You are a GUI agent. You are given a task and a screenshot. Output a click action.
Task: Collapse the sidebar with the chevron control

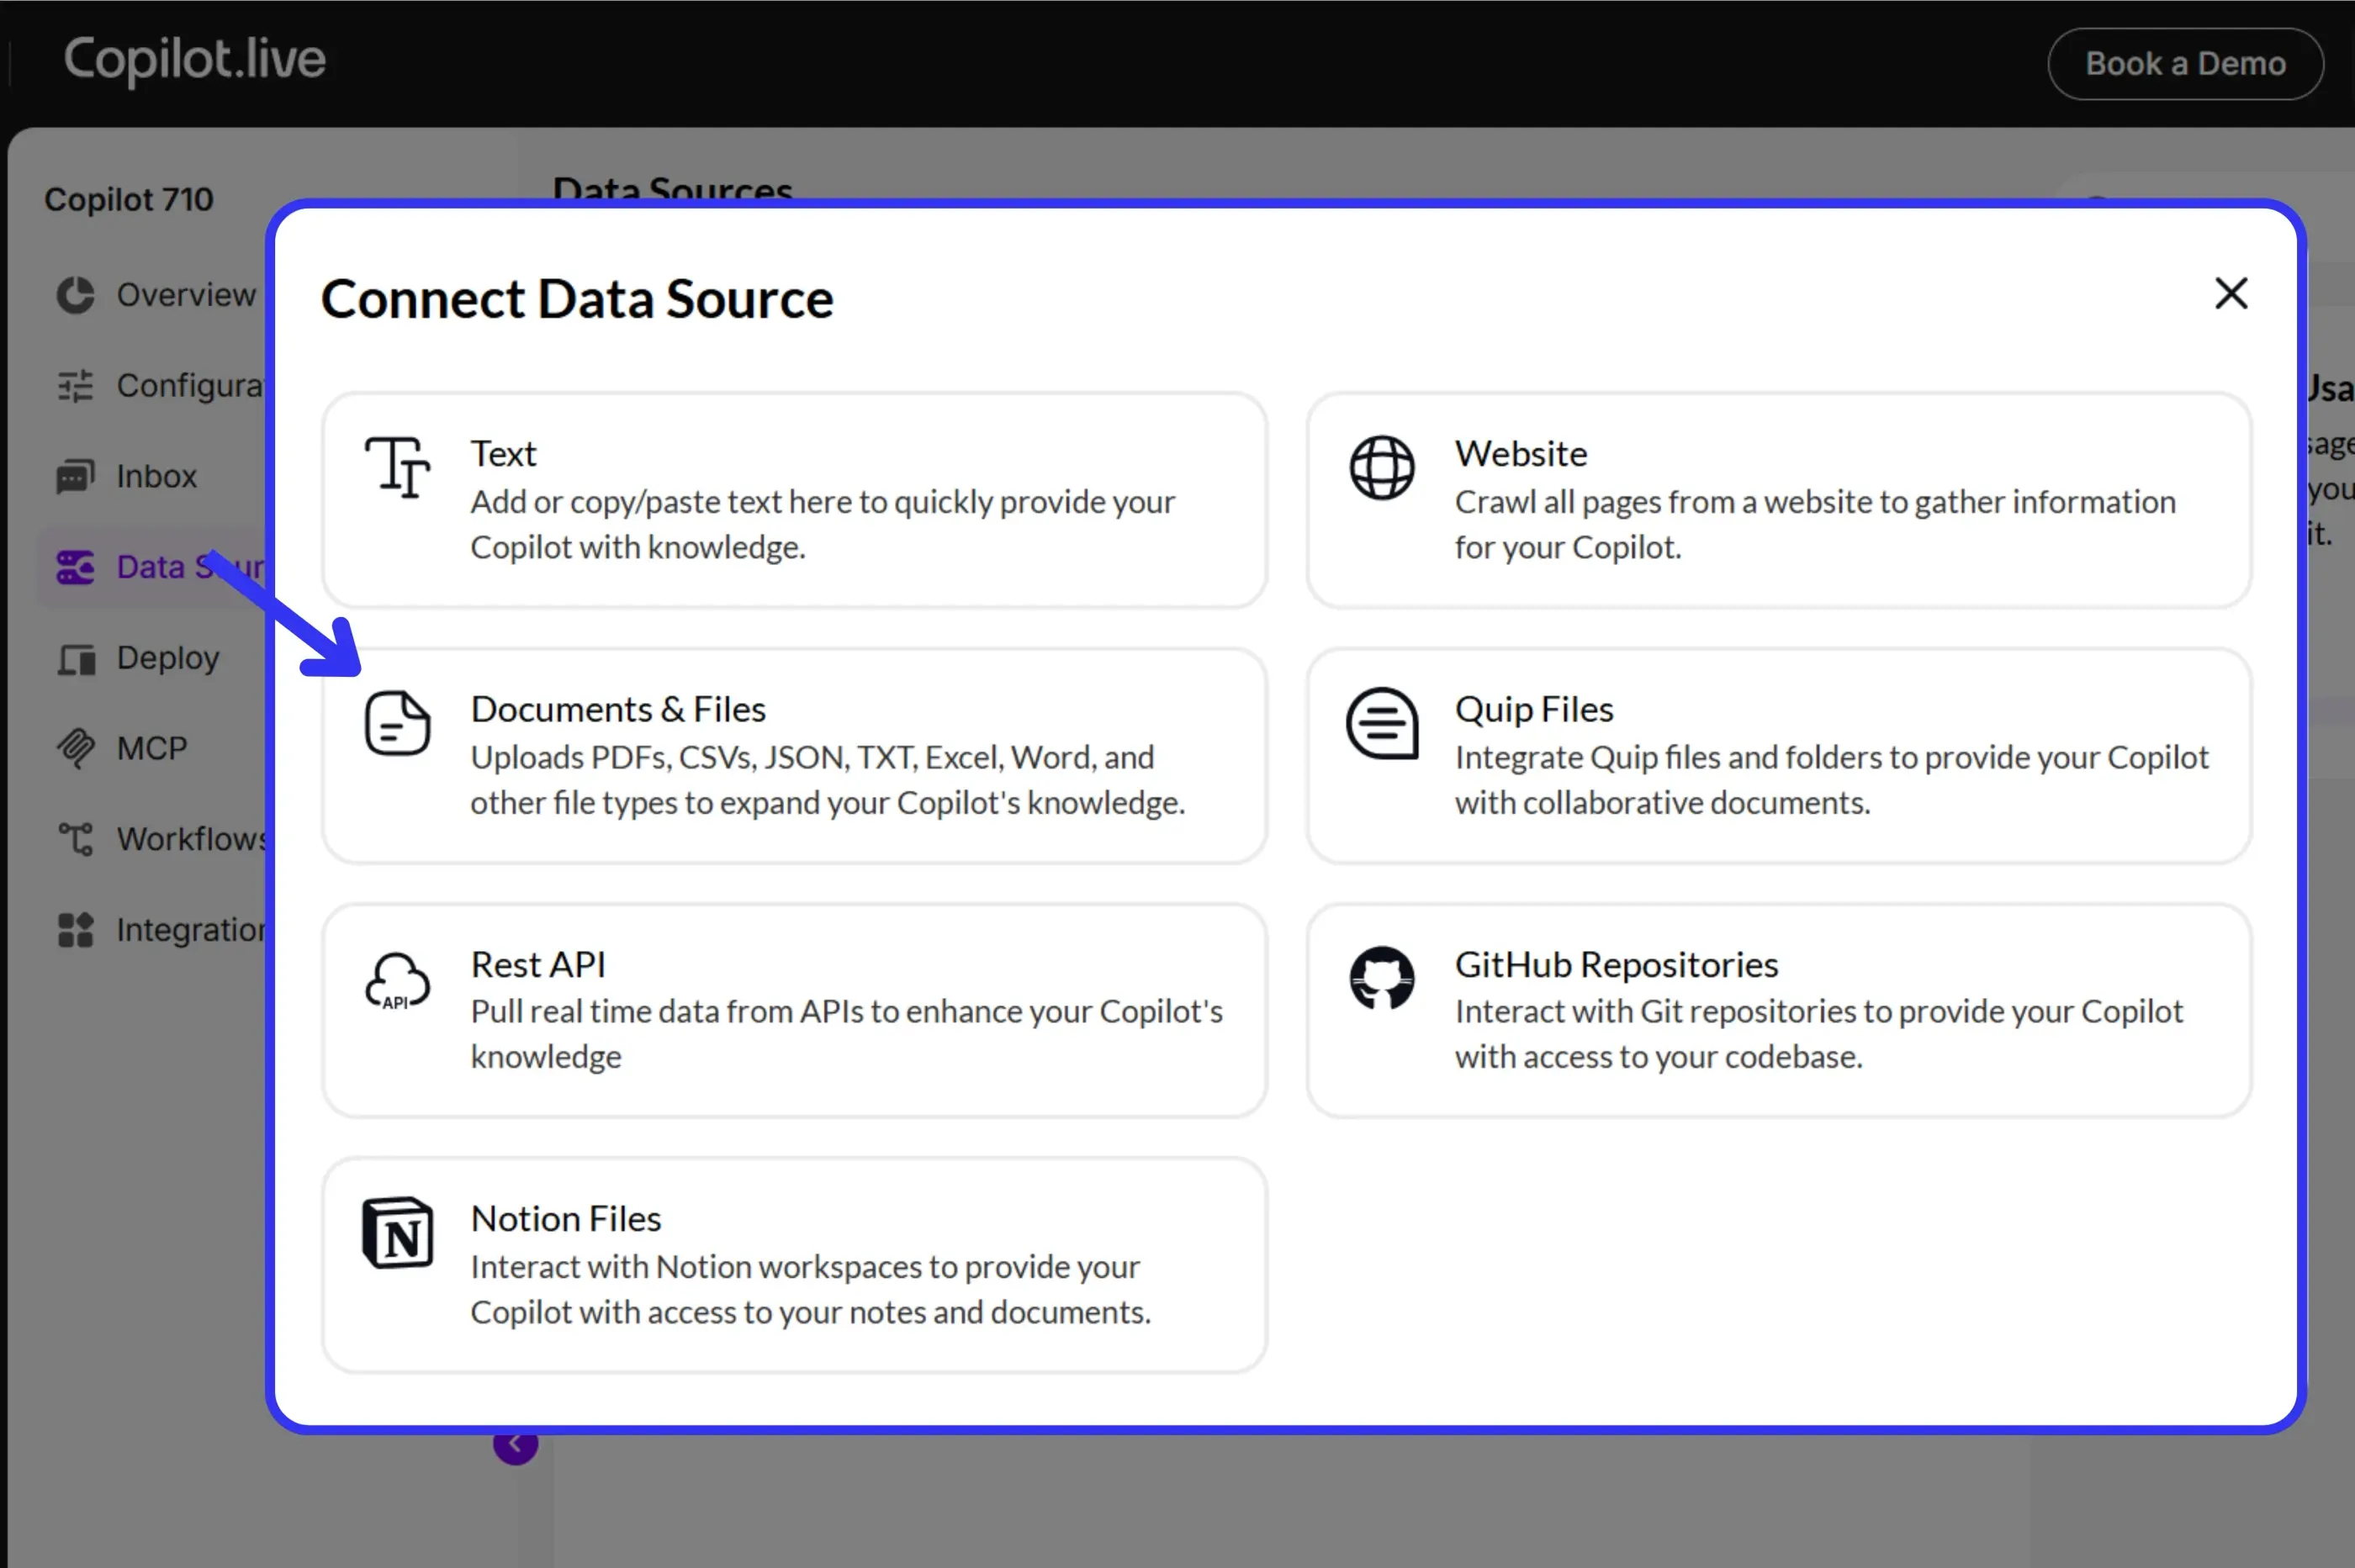(x=516, y=1442)
